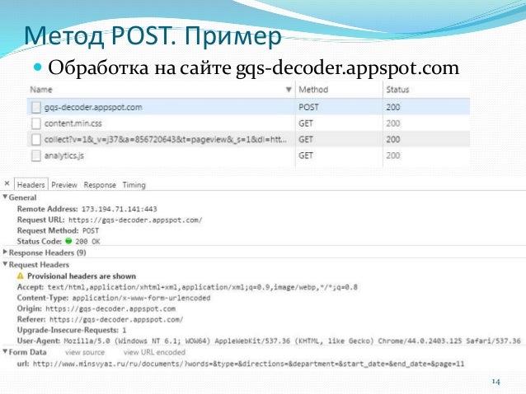Screen dimensions: 526x394
Task: Close the request details panel
Action: [7, 183]
